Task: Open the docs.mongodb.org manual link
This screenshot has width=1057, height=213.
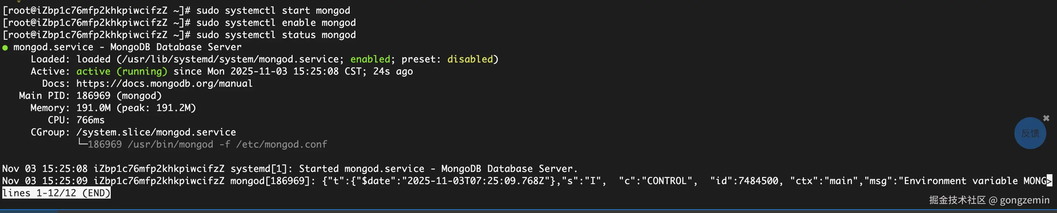Action: (164, 84)
